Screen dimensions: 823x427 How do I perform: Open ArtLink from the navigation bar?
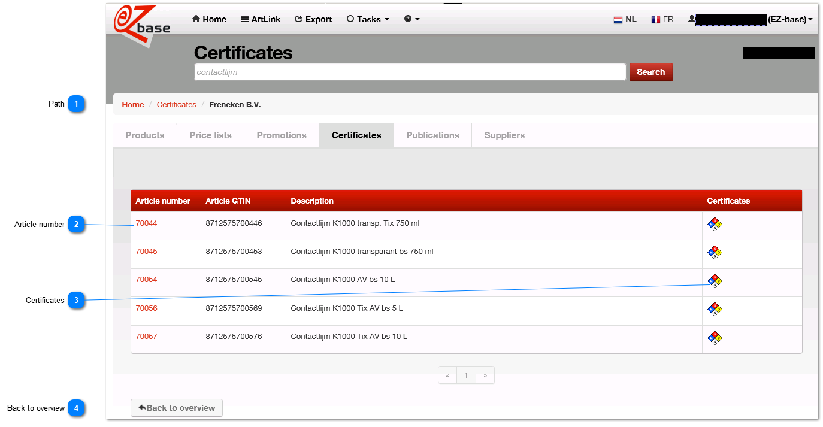261,19
